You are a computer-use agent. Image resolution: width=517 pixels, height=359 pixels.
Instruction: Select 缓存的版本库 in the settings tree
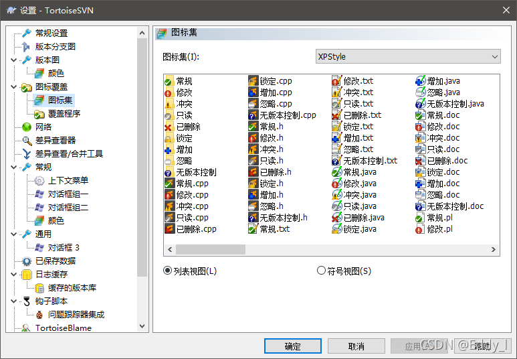point(72,288)
